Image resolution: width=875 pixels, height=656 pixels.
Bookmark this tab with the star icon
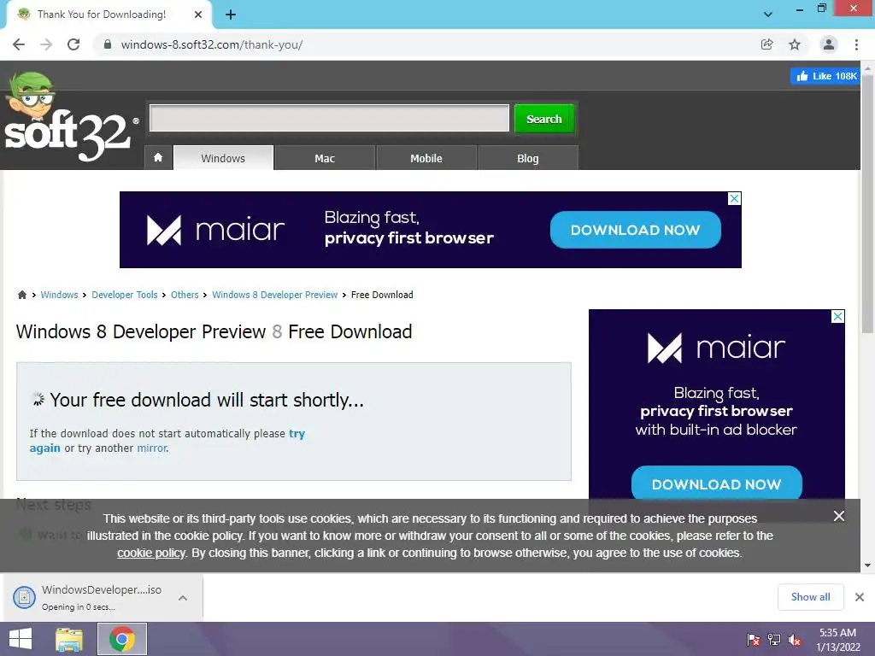795,44
